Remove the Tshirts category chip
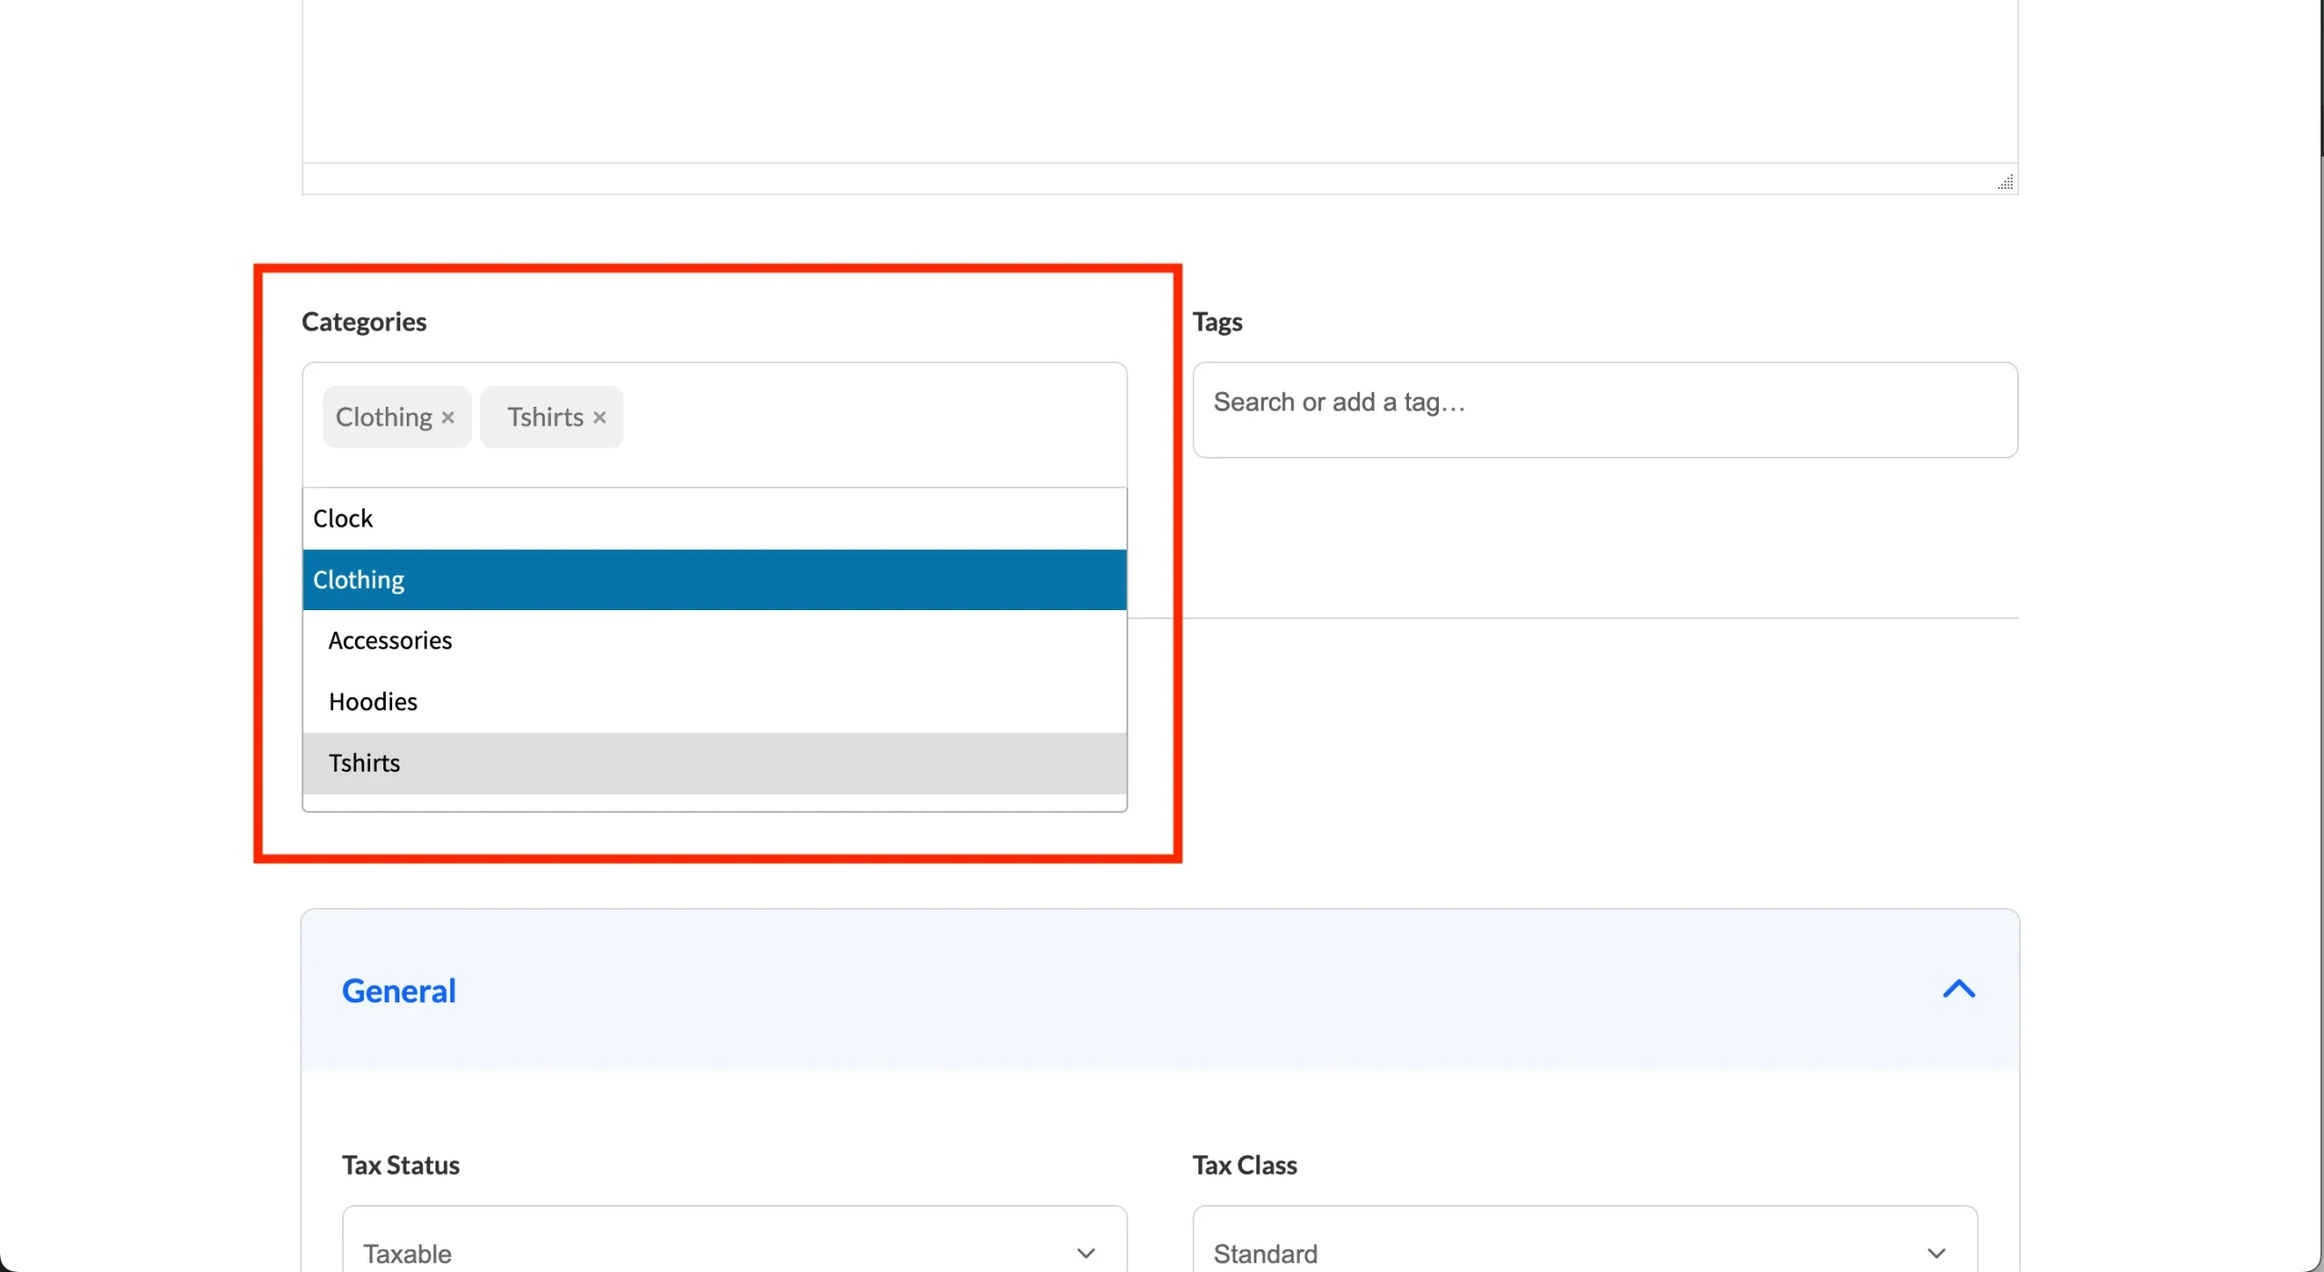 pos(599,418)
